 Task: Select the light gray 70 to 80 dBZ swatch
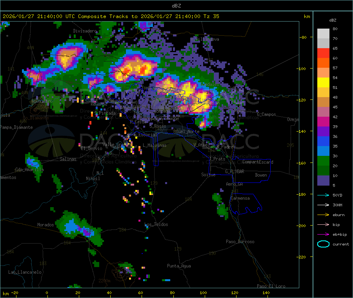pyautogui.click(x=323, y=34)
